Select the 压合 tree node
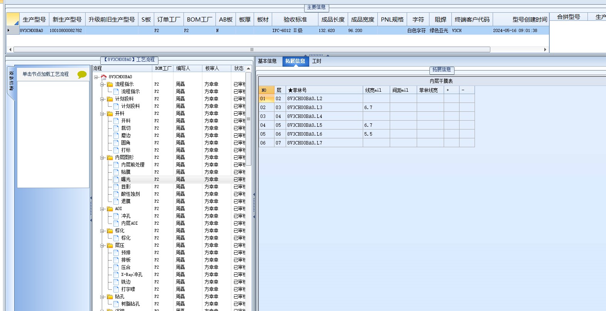The image size is (606, 311). [126, 267]
